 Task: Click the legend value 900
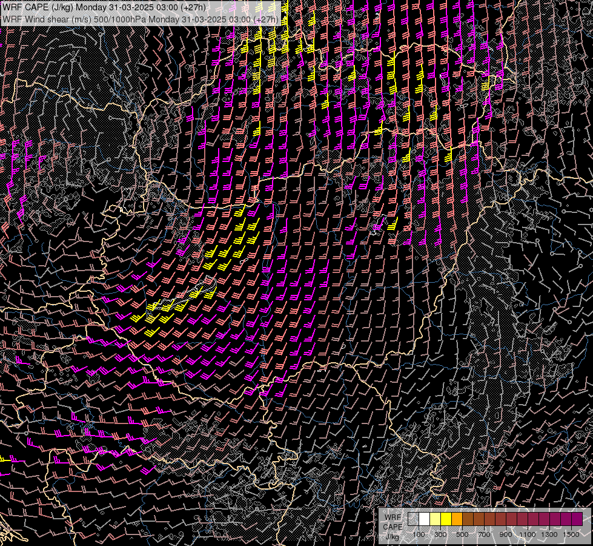pos(506,534)
